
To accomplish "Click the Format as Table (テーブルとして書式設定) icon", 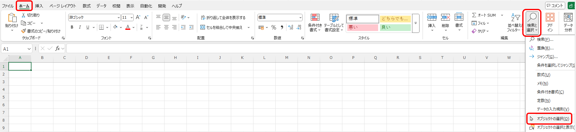I will (x=334, y=17).
